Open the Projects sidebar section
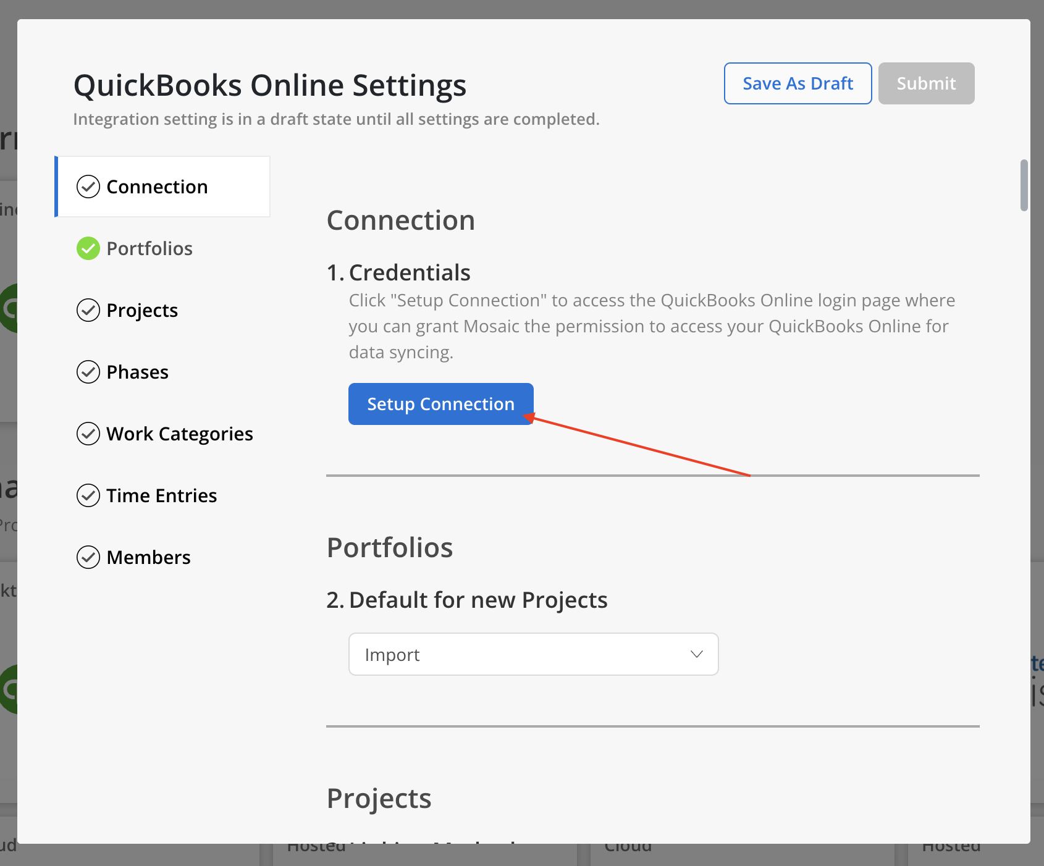Image resolution: width=1044 pixels, height=866 pixels. click(142, 310)
